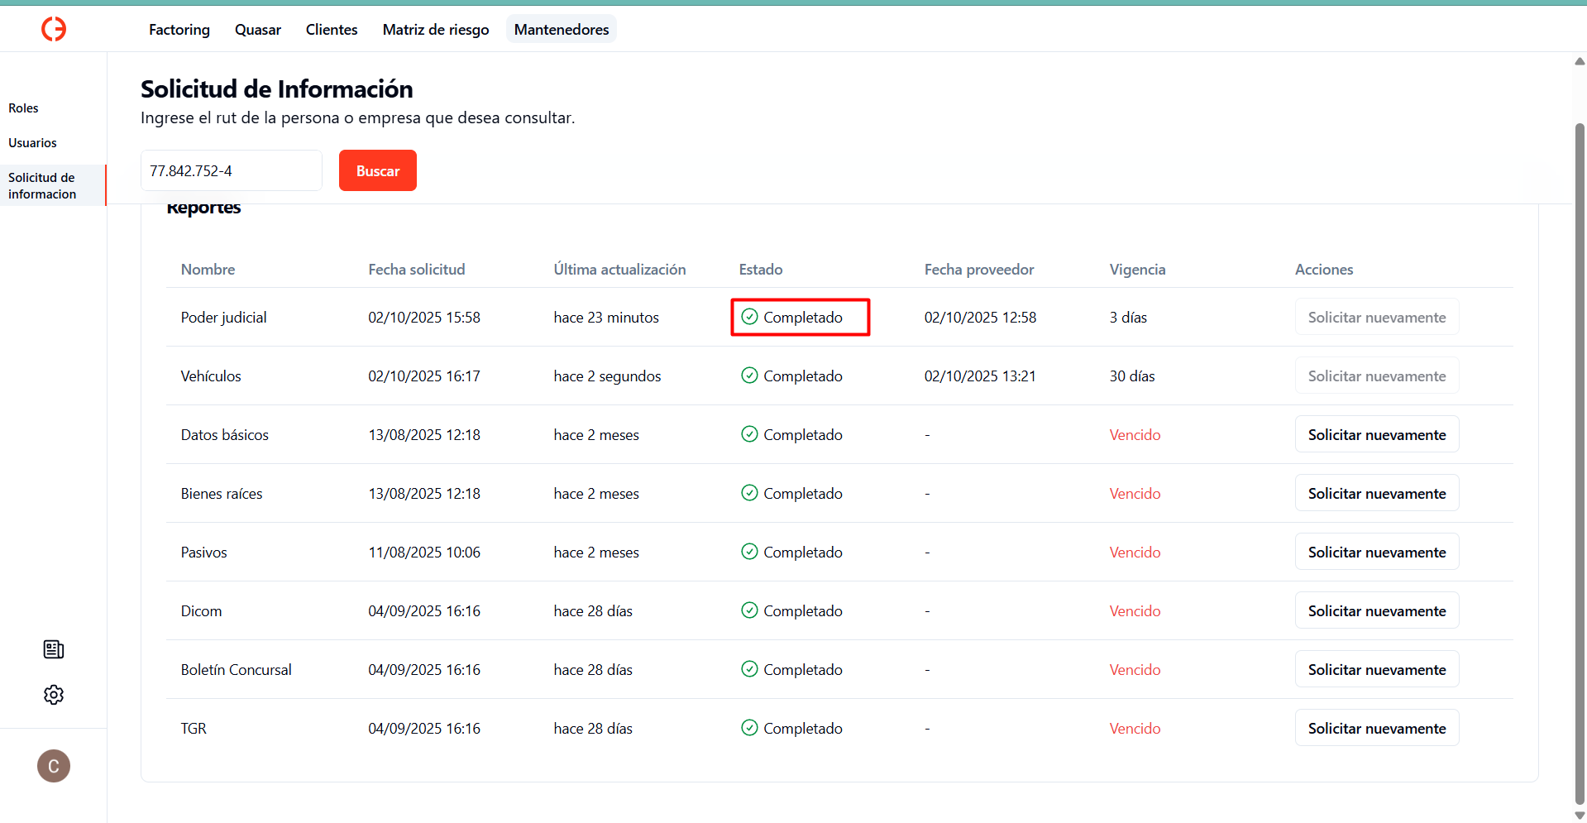Viewport: 1587px width, 823px height.
Task: Click the scroll down arrow on scrollbar
Action: tap(1580, 815)
